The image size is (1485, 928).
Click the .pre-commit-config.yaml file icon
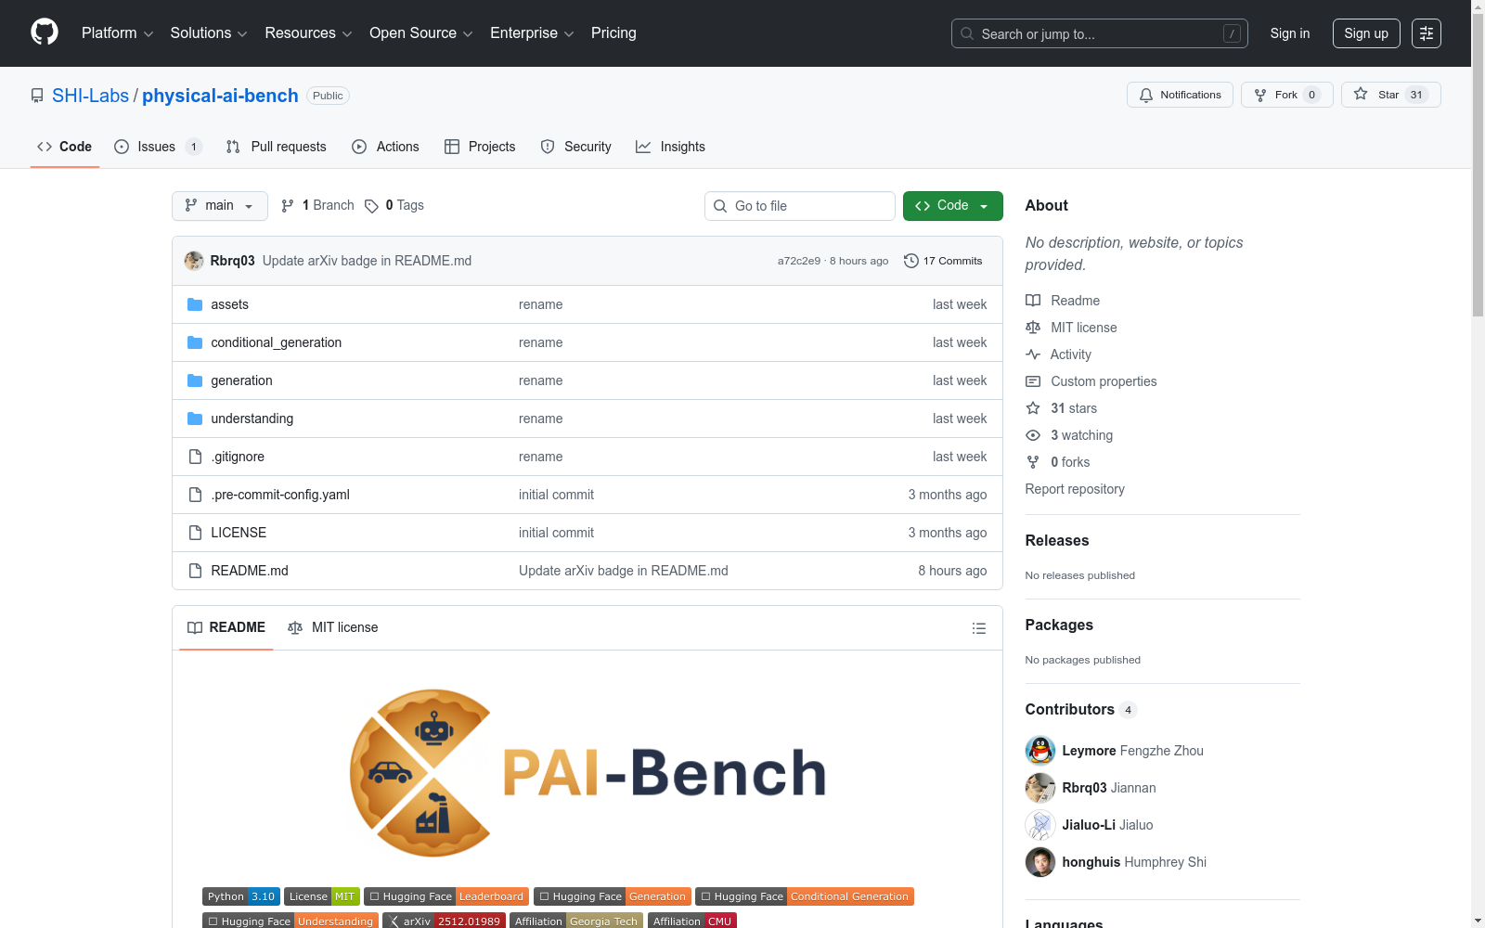pyautogui.click(x=195, y=495)
